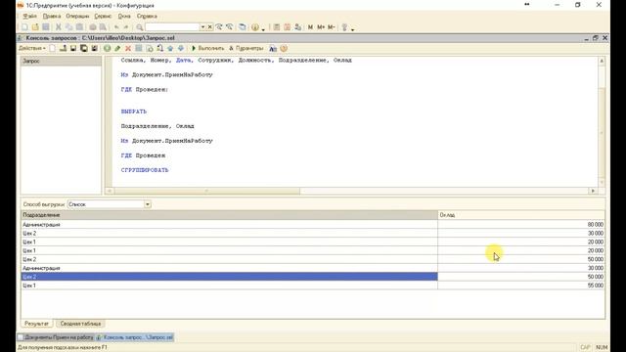This screenshot has width=626, height=352.
Task: Click the Save icon in main toolbar
Action: pyautogui.click(x=46, y=27)
